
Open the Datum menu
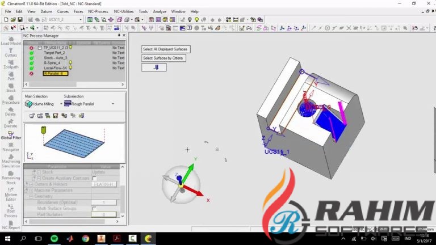coord(46,11)
